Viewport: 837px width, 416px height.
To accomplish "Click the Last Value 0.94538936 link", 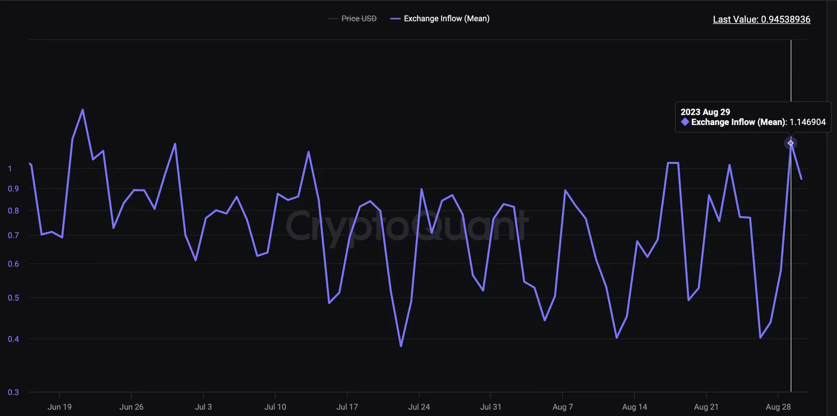I will coord(762,20).
